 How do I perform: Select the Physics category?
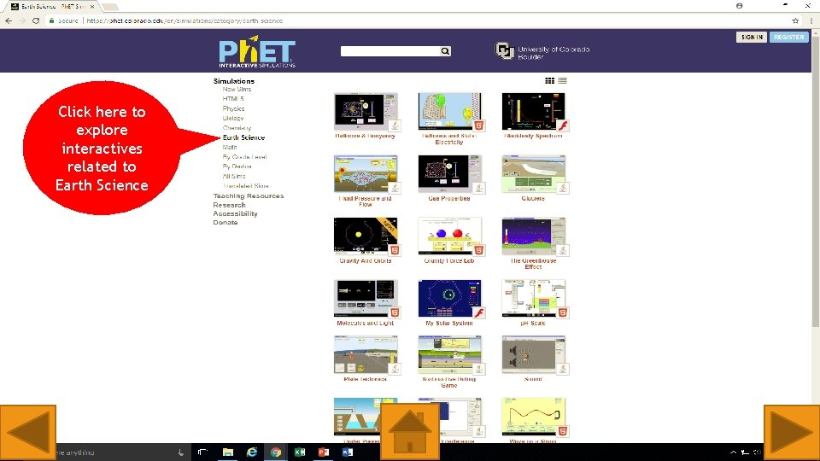[x=233, y=108]
